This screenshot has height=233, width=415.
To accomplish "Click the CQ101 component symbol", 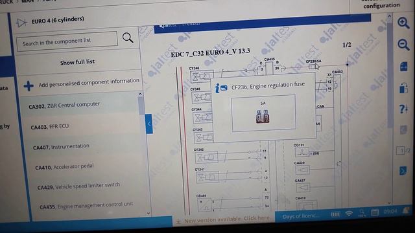I will (302, 152).
